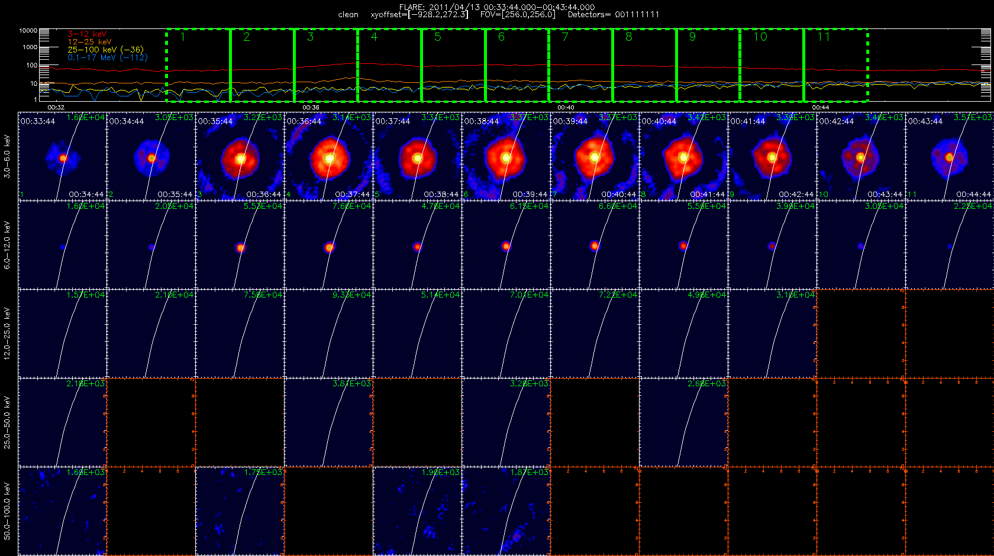Open 6.0-12.0 keV image in column 7
The image size is (994, 556).
tap(595, 245)
